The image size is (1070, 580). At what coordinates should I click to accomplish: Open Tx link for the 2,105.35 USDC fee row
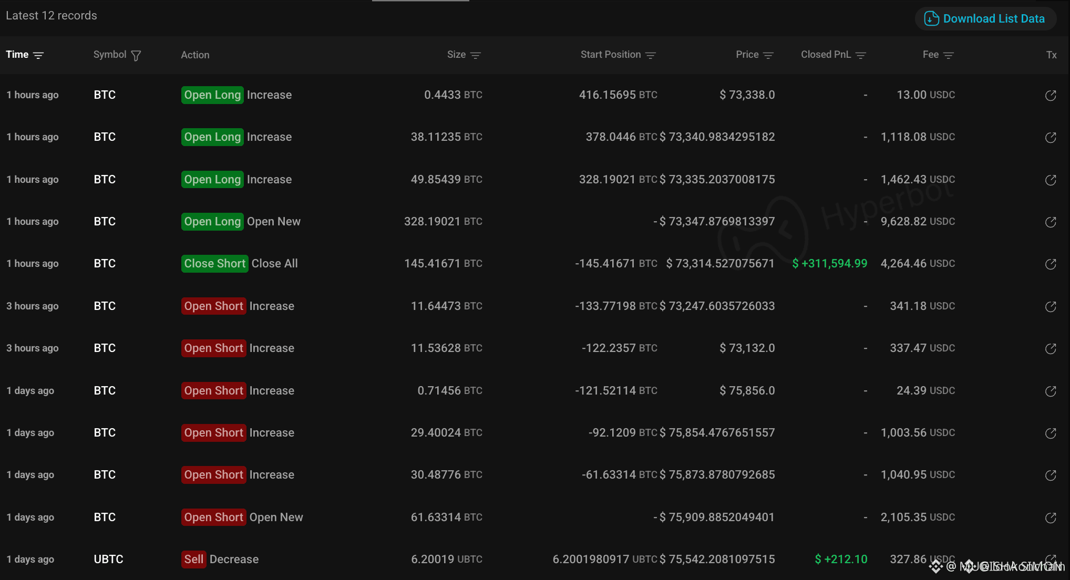(x=1051, y=517)
